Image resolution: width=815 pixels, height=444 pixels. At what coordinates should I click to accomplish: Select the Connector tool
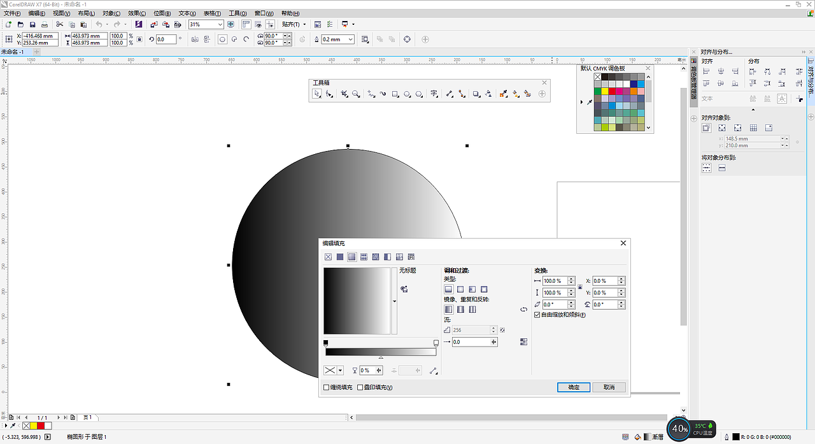tap(462, 94)
